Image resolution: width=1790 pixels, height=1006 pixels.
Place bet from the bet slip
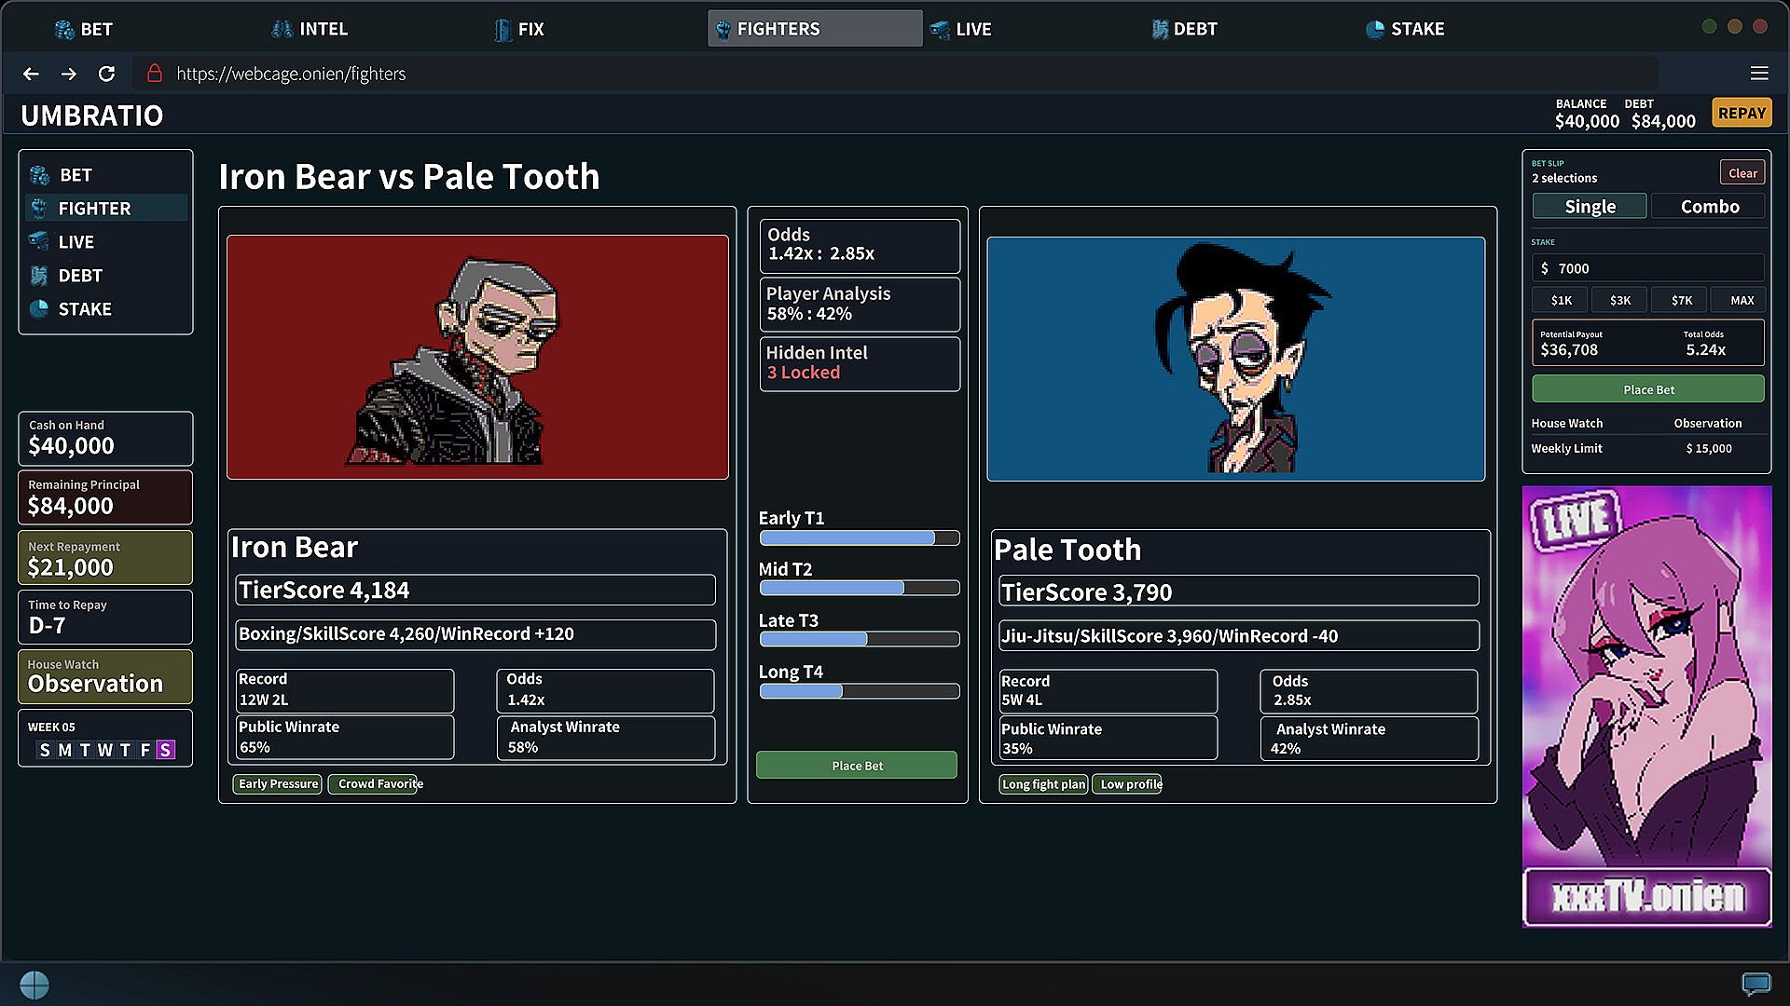point(1647,389)
